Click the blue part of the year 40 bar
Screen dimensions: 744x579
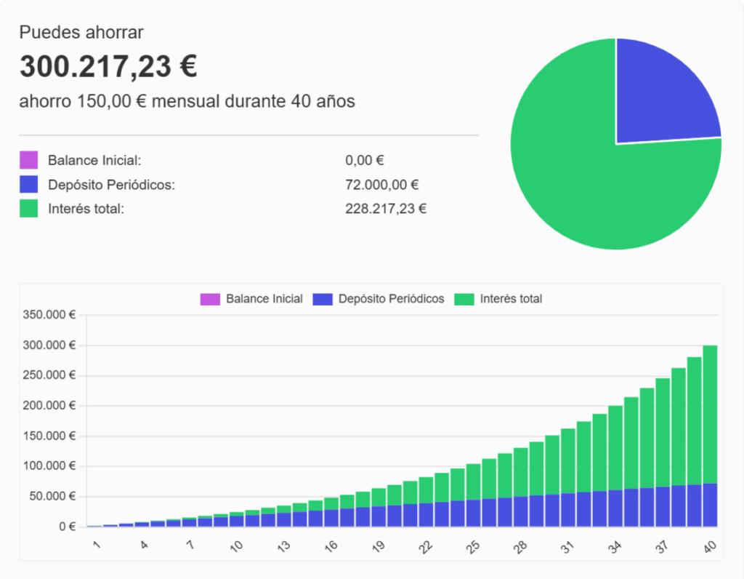710,506
